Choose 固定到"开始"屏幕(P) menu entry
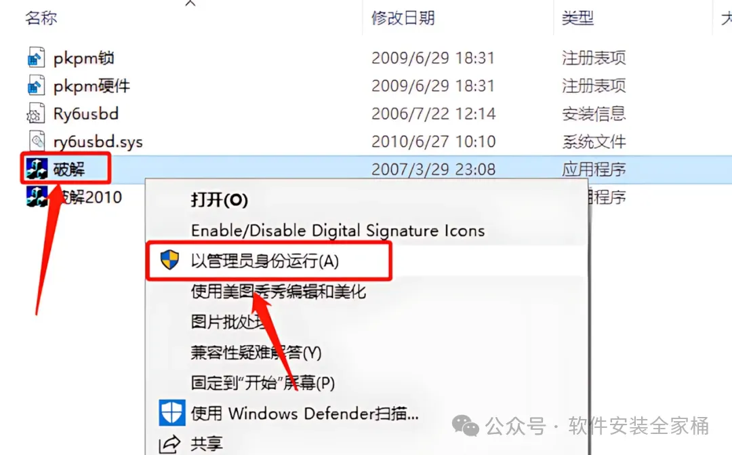 (x=263, y=383)
